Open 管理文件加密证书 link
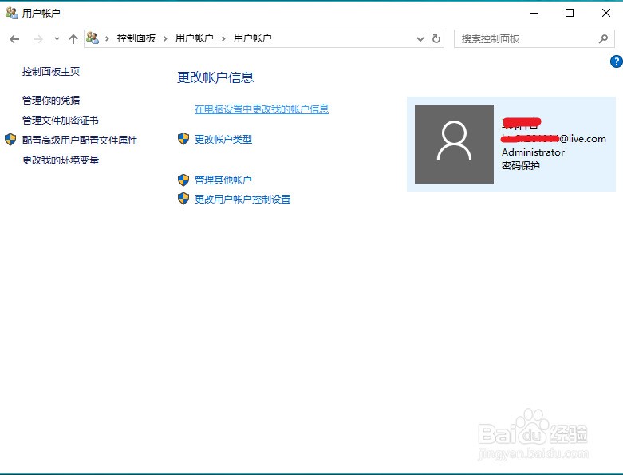 click(61, 120)
